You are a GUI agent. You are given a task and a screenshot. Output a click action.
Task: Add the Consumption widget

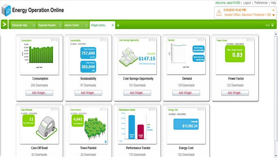[39, 93]
